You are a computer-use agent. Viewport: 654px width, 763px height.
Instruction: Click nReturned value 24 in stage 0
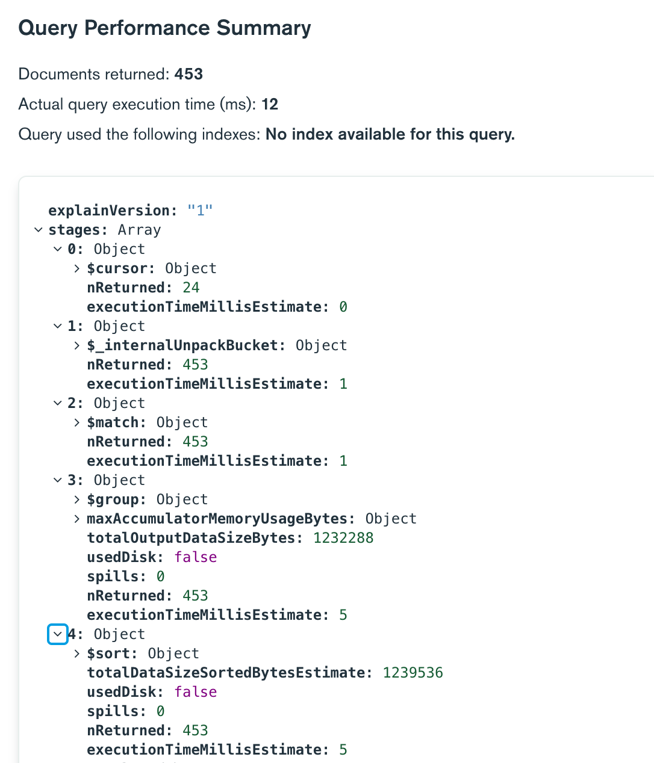pos(191,288)
